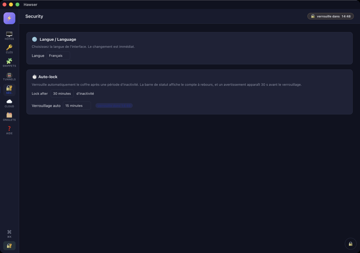Screen dimensions: 360x253
Task: Click the 'verrouille dans' countdown badge in header
Action: [330, 16]
